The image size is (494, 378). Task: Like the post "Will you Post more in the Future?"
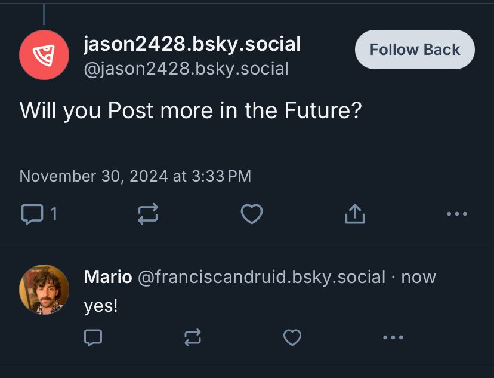(x=251, y=214)
